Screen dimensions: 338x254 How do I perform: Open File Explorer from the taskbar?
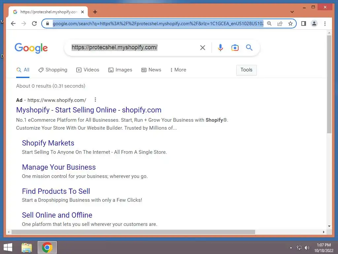tap(27, 247)
